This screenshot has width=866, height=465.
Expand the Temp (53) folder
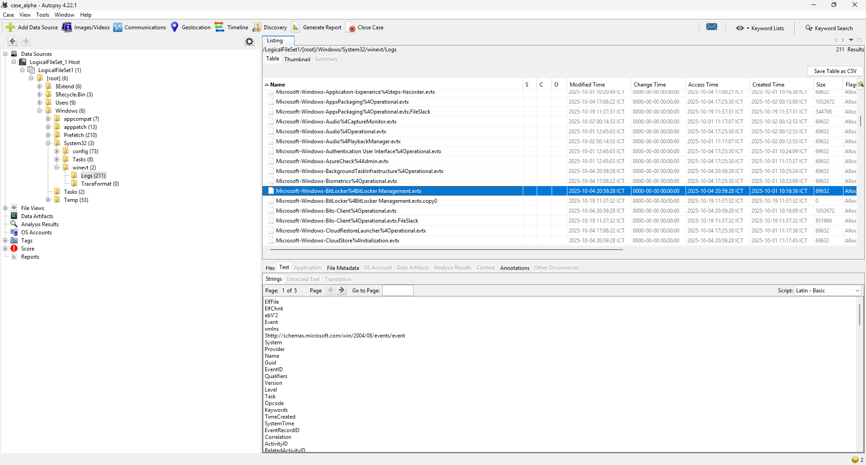pyautogui.click(x=48, y=200)
